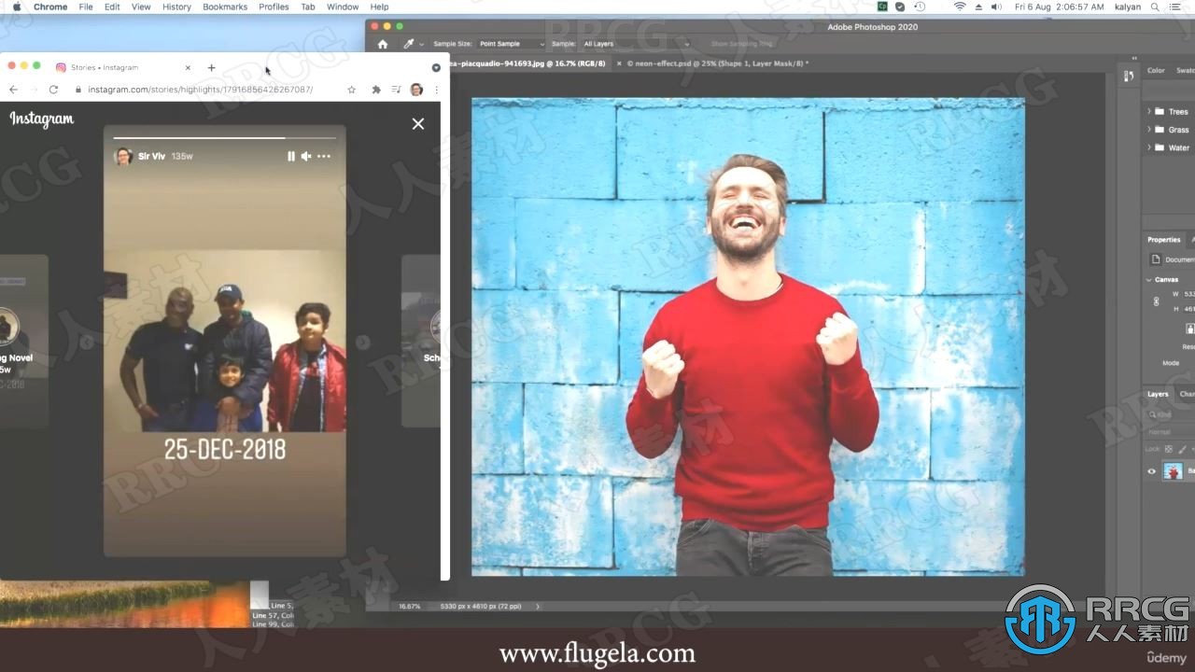This screenshot has height=672, width=1195.
Task: Open the Normal blend mode dropdown
Action: point(1171,432)
